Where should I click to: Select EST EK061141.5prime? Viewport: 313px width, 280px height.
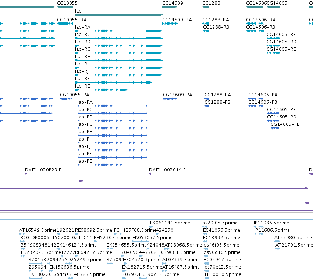170,223
